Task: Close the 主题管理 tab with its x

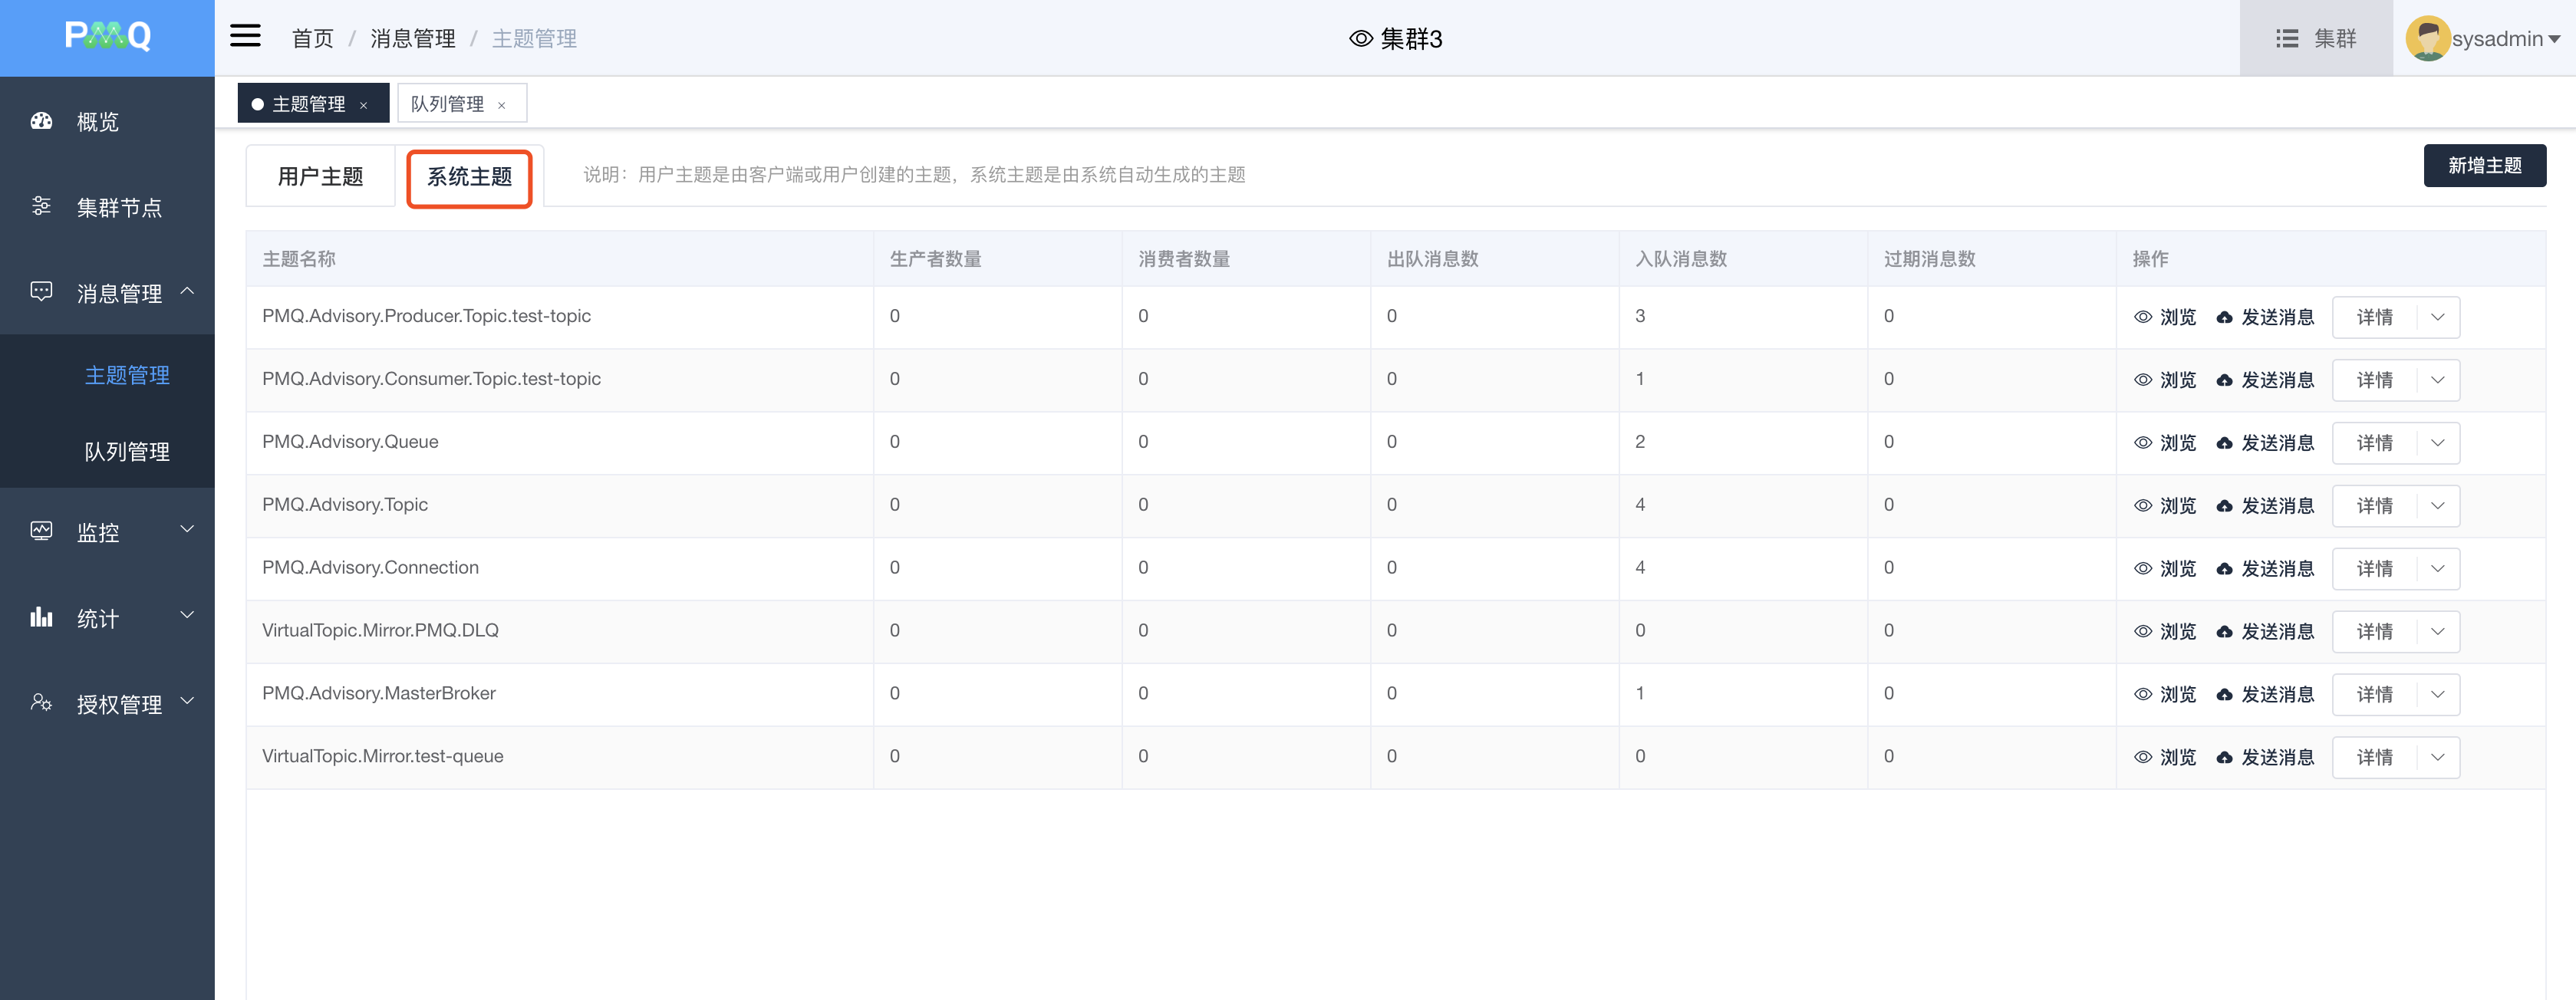Action: click(364, 106)
